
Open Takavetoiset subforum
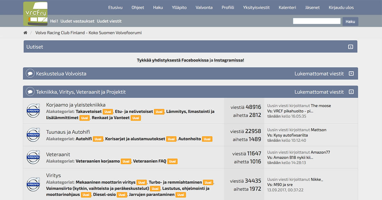point(88,112)
